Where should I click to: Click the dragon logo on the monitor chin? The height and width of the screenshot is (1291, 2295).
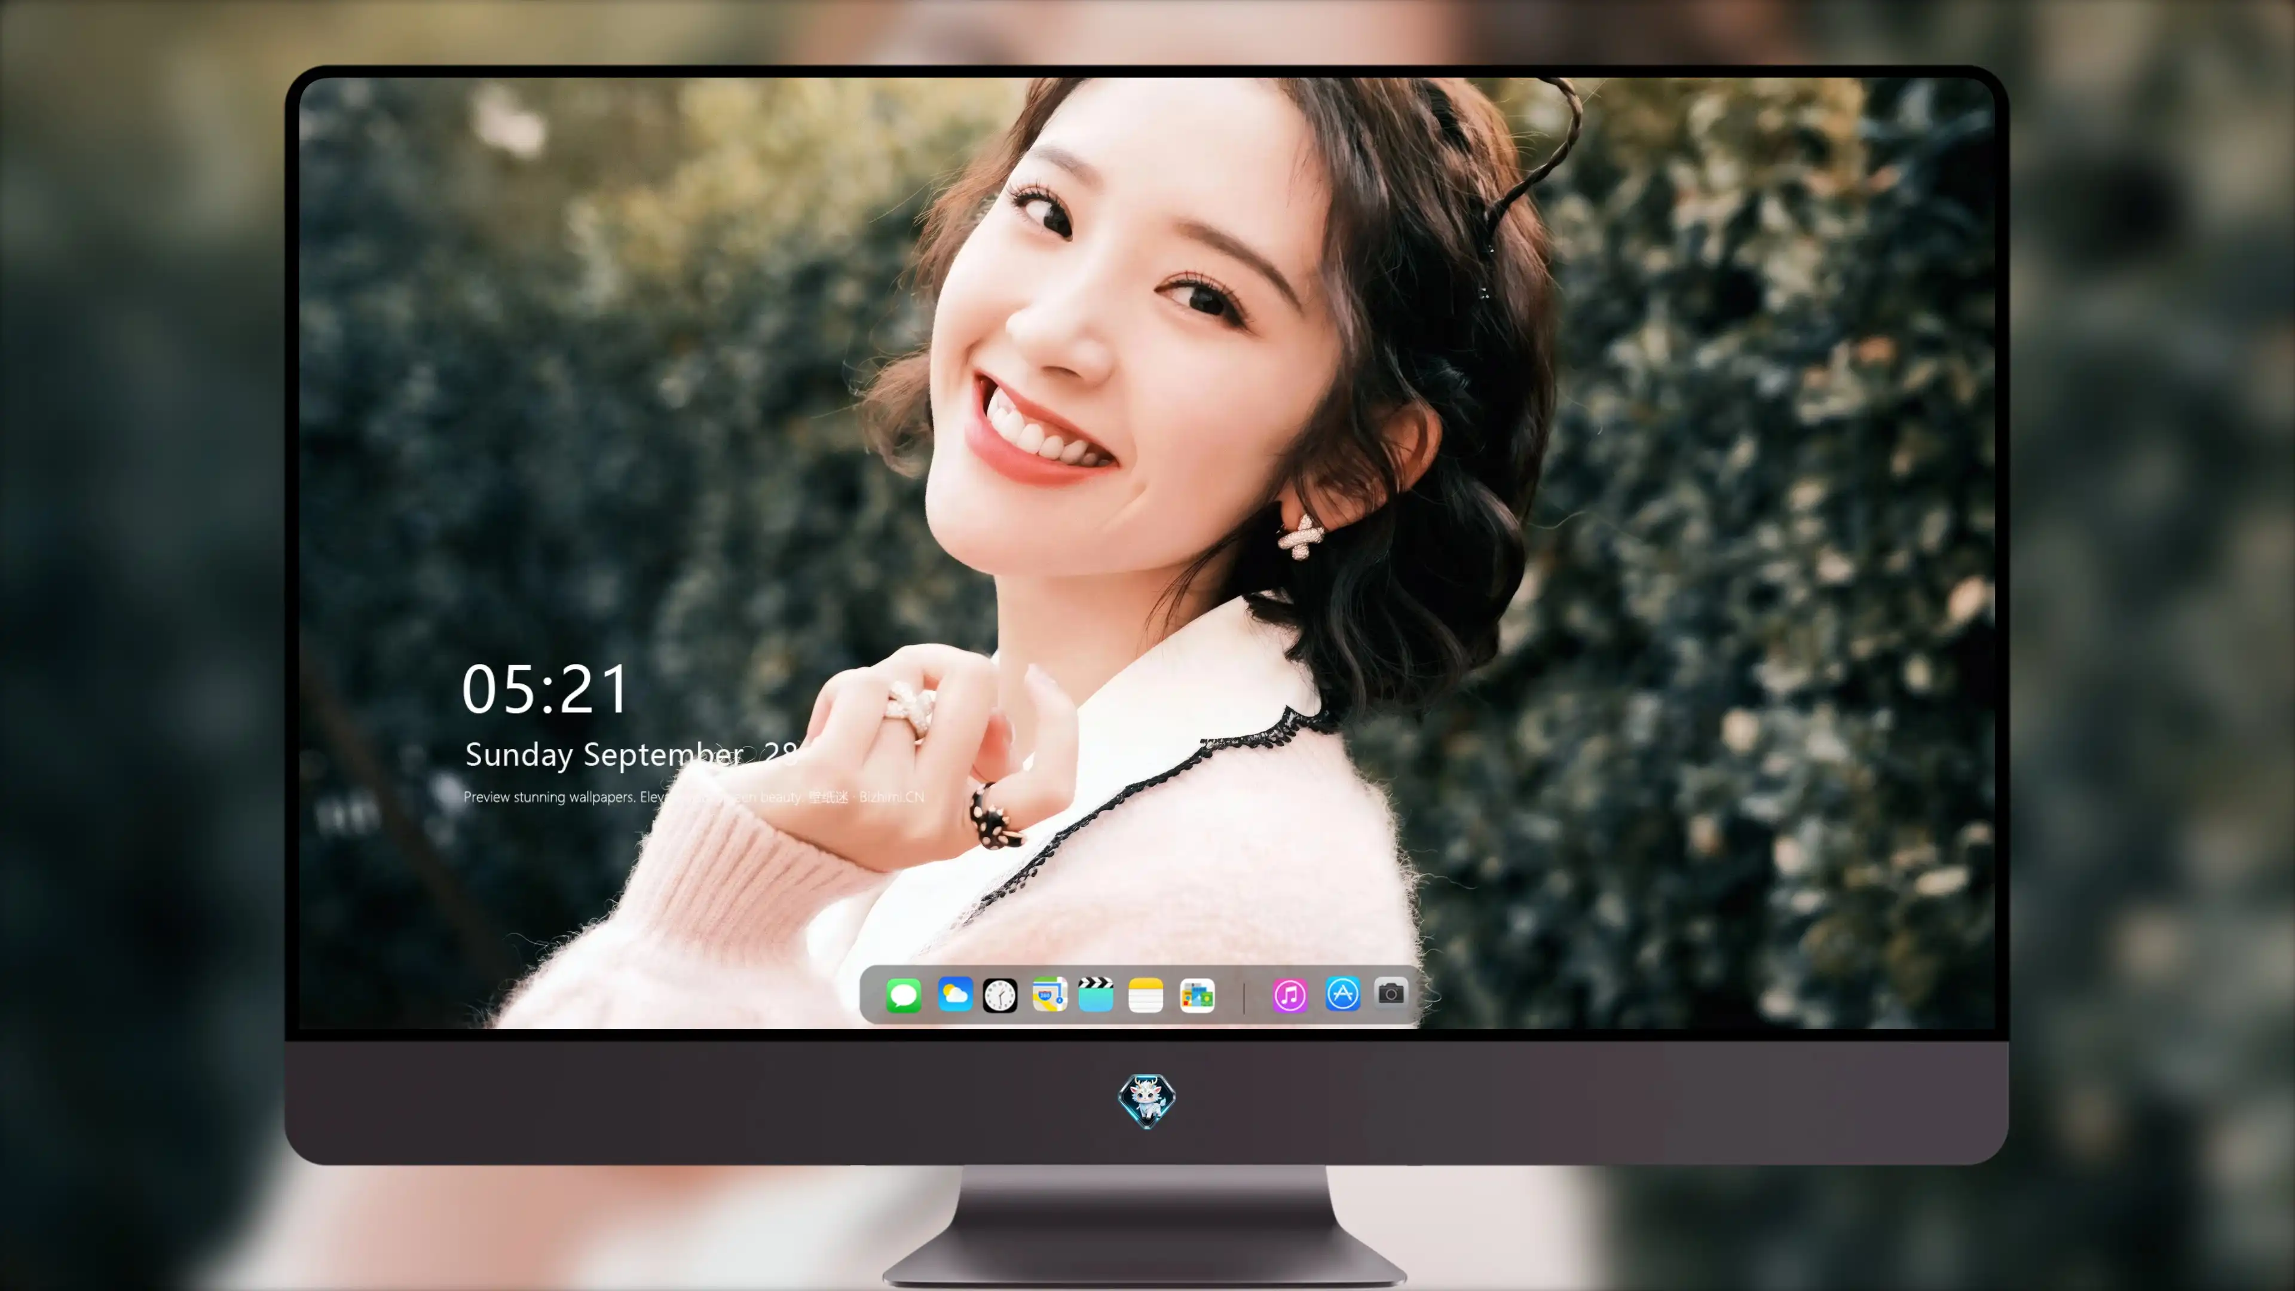(1147, 1100)
